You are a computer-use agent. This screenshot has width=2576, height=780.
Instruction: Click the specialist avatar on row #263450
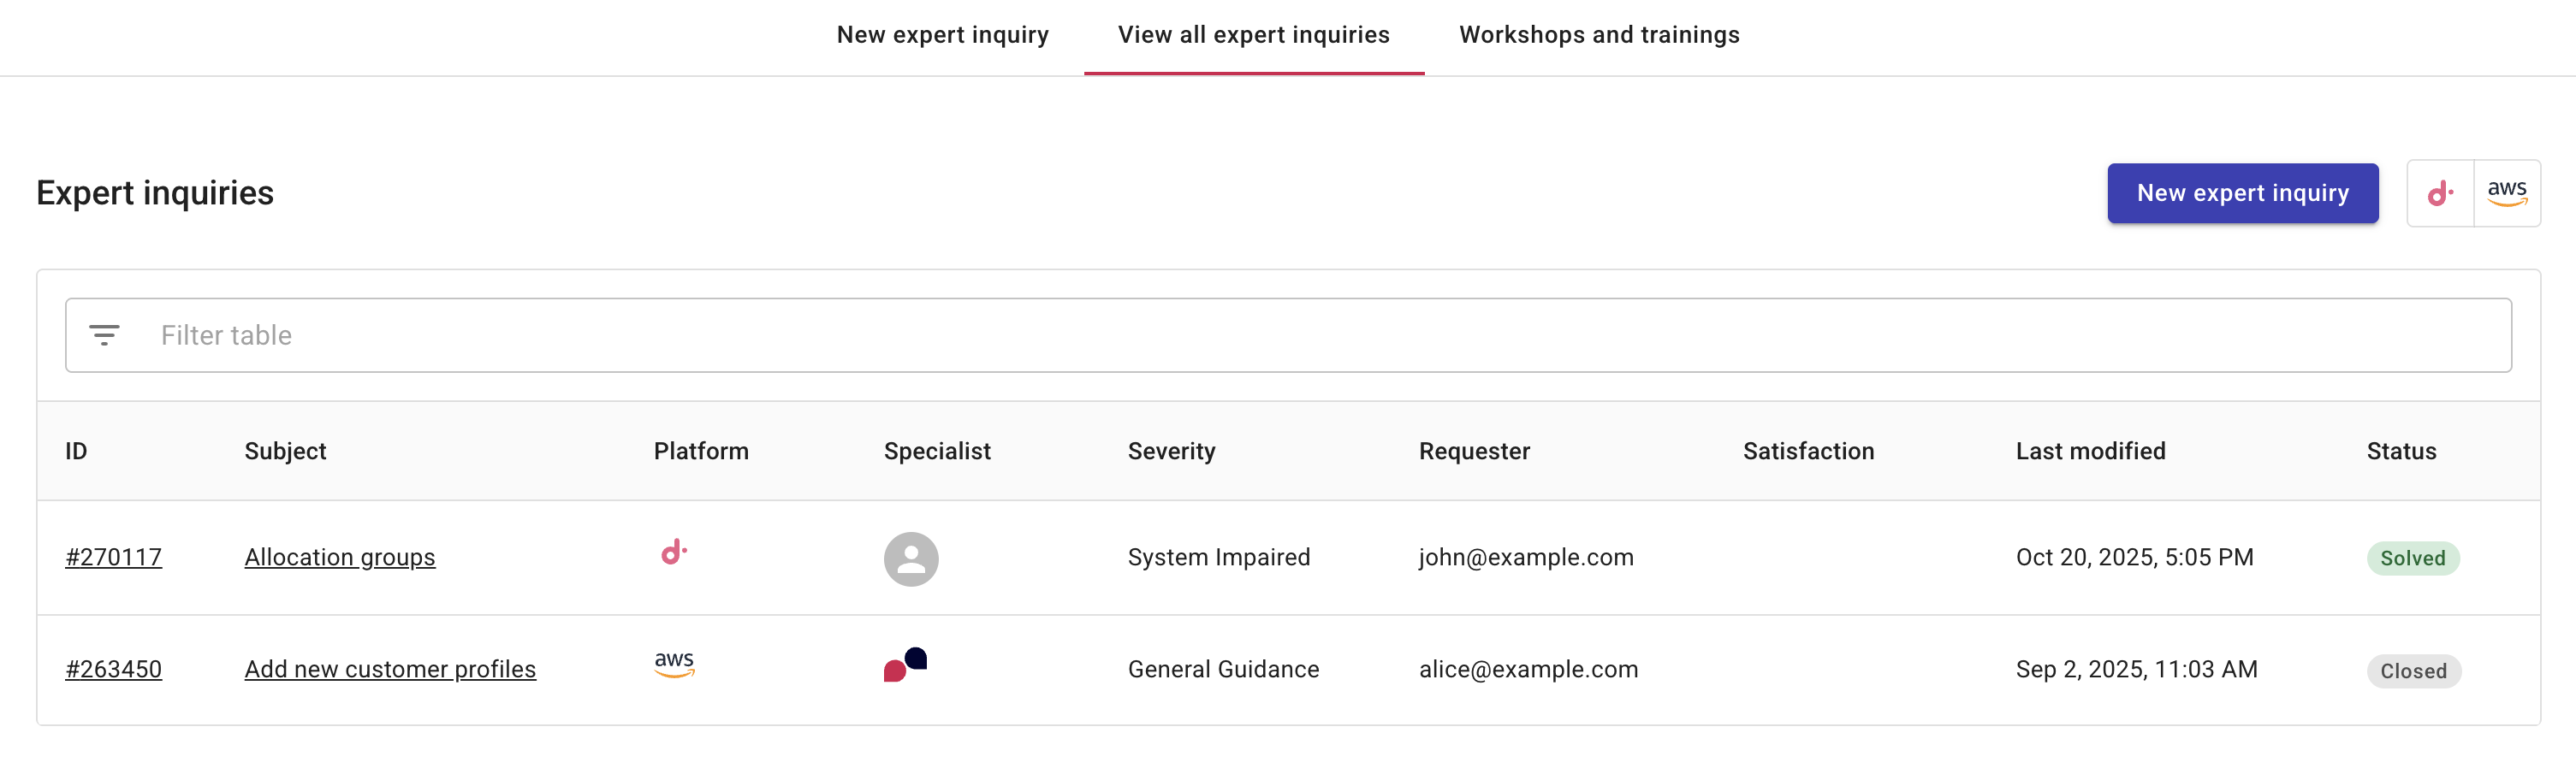coord(905,665)
